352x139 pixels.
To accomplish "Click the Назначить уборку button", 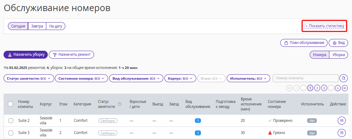I will pos(25,55).
